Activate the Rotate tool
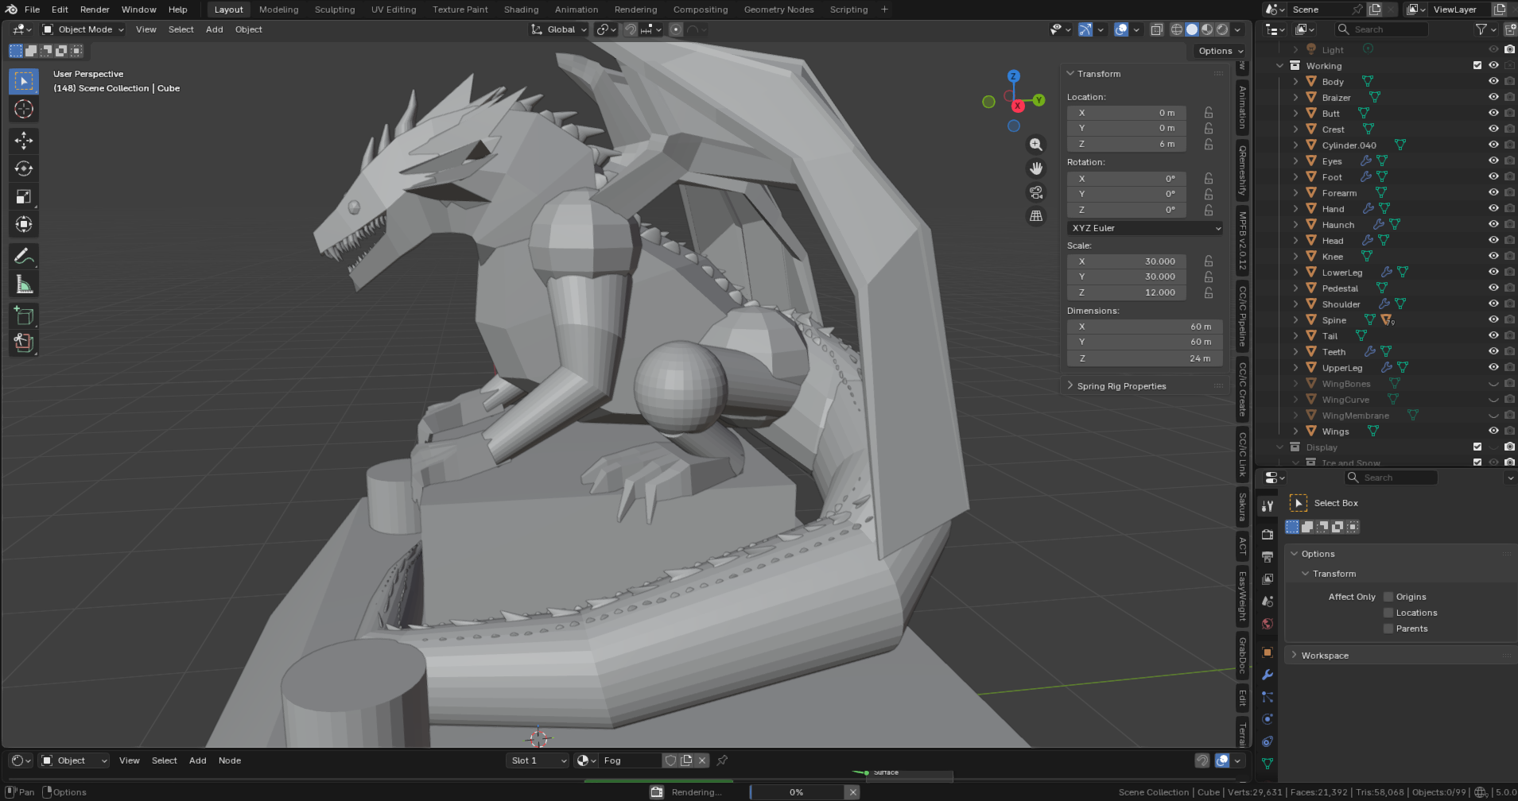Image resolution: width=1518 pixels, height=801 pixels. point(24,168)
